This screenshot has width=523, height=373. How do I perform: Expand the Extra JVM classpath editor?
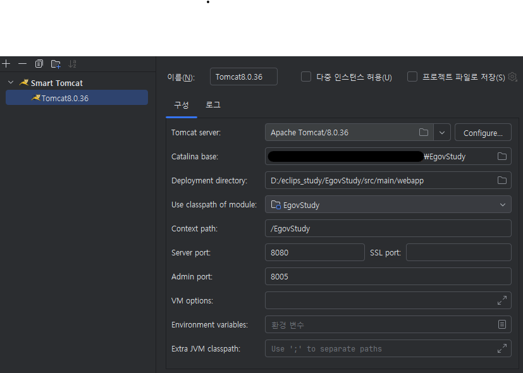point(502,348)
